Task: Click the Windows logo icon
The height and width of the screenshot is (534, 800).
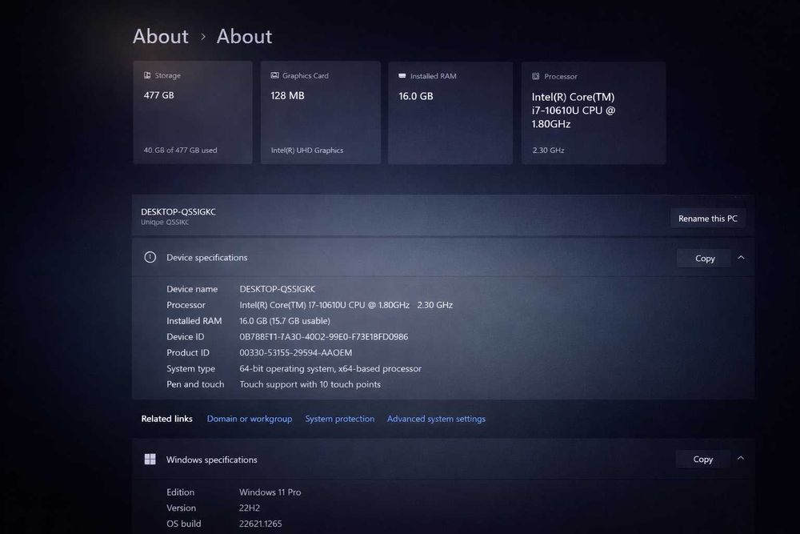Action: click(150, 459)
